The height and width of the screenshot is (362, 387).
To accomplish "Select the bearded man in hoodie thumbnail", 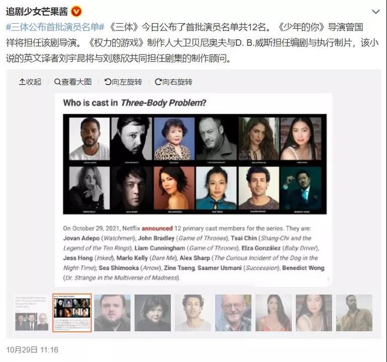I will click(x=112, y=313).
